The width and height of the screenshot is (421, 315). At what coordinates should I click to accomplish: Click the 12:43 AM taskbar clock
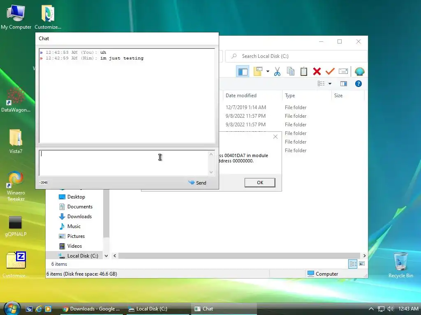pyautogui.click(x=408, y=309)
